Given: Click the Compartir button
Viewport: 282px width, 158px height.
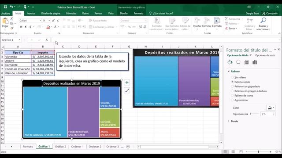Looking at the screenshot, I should [x=270, y=14].
